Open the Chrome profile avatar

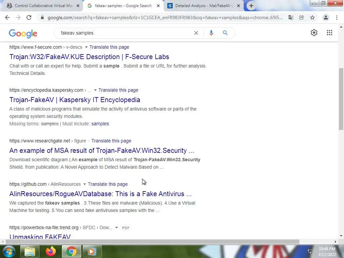point(326,17)
